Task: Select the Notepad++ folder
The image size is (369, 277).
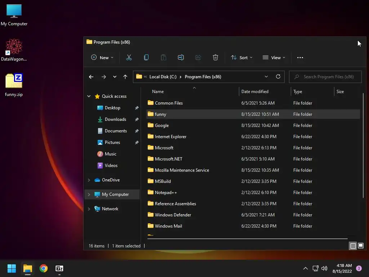Action: click(253, 193)
